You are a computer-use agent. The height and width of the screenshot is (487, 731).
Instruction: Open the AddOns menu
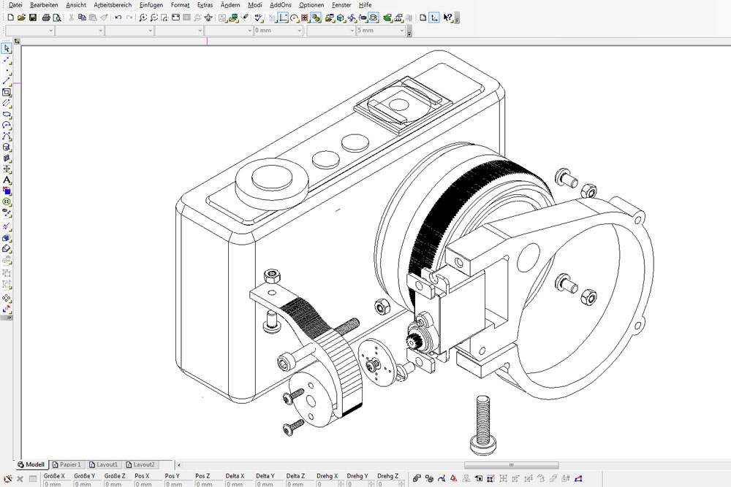click(x=280, y=5)
